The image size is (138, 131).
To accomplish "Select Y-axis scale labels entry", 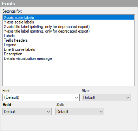I will point(68,22).
